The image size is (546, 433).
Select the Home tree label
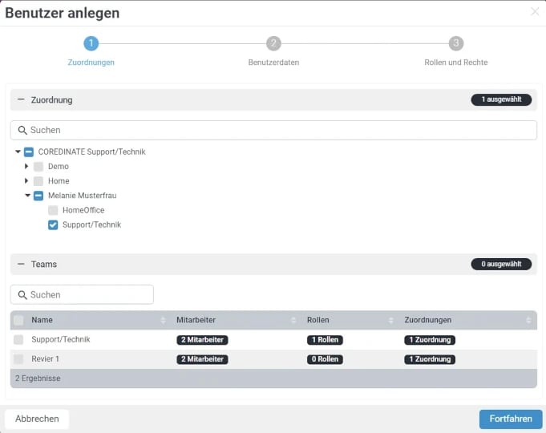click(x=59, y=181)
